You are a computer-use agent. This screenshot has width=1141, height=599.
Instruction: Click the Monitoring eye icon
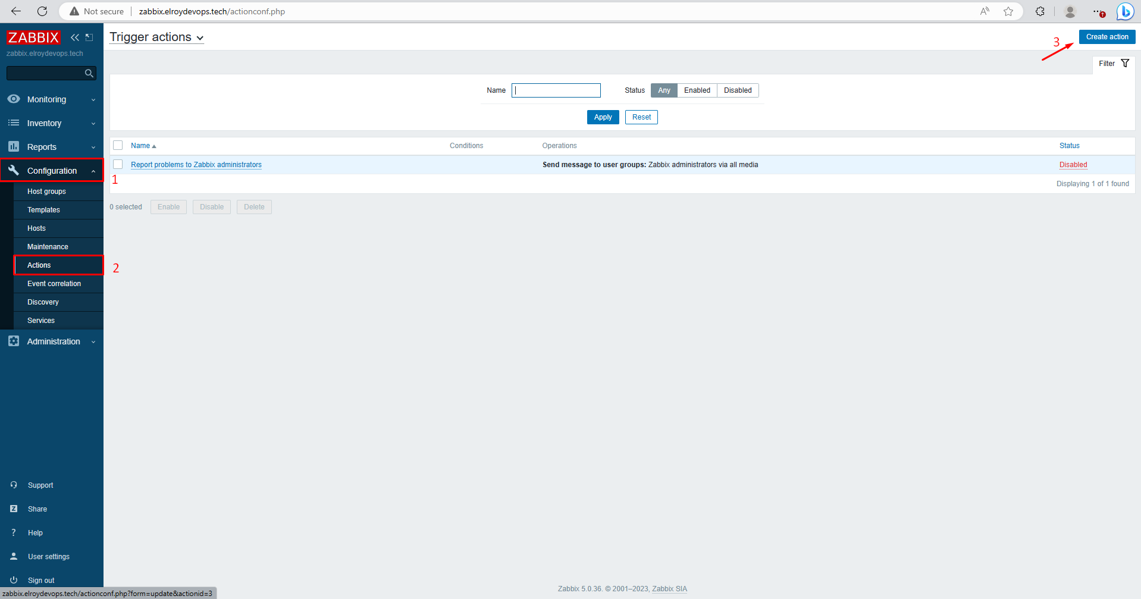click(14, 99)
